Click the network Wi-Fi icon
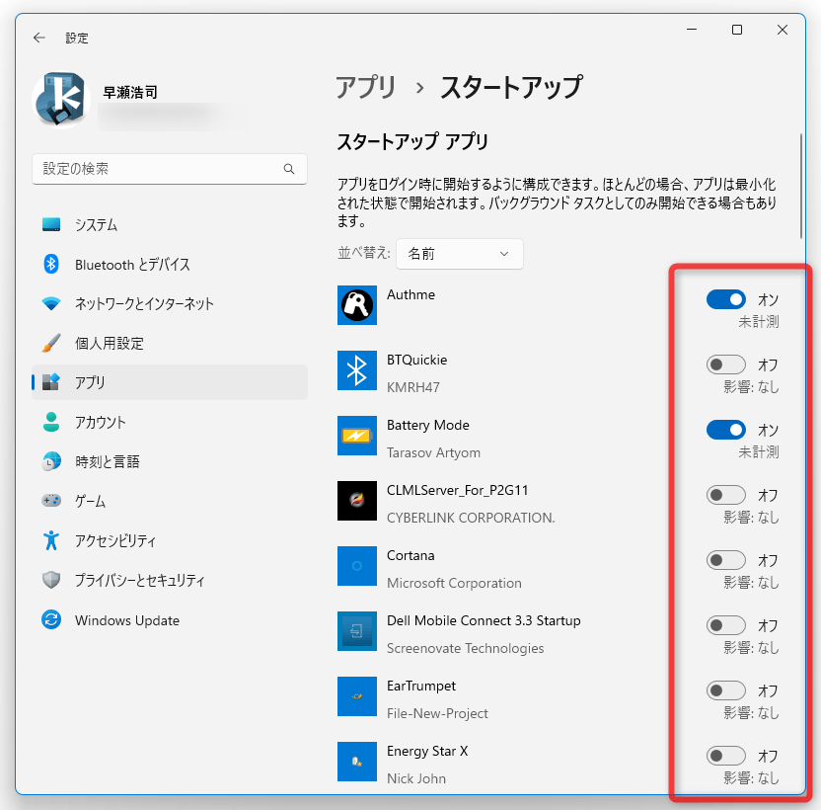Viewport: 821px width, 810px height. click(x=50, y=303)
